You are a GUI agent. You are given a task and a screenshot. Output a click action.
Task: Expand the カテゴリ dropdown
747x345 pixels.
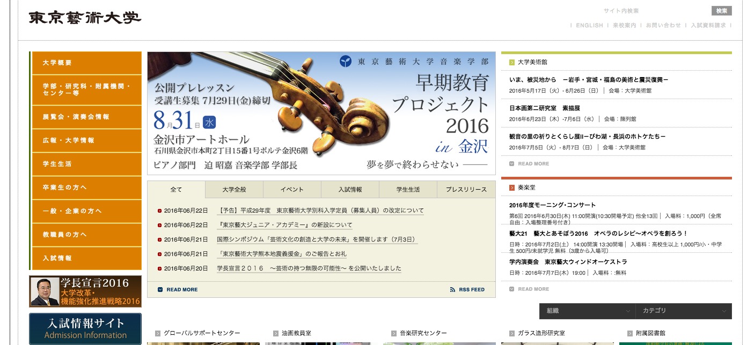684,311
